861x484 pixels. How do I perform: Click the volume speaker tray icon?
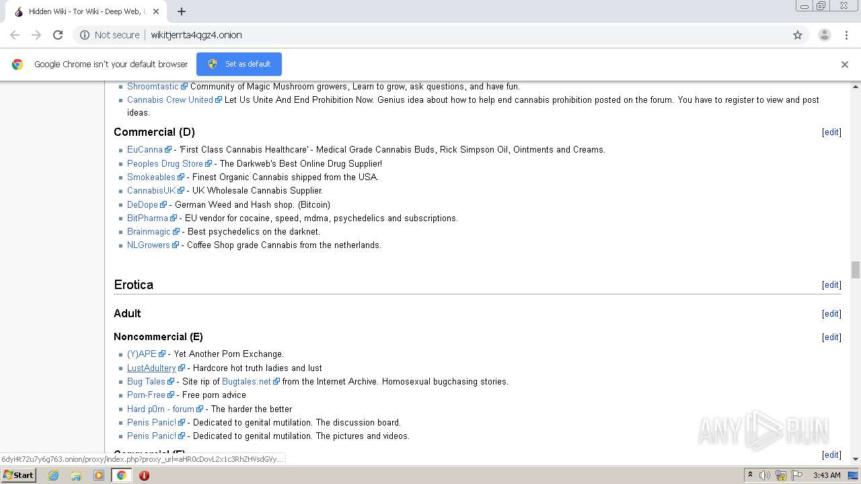coord(765,475)
